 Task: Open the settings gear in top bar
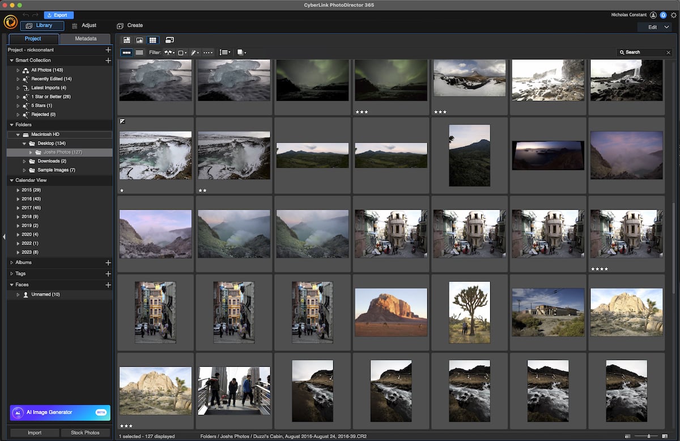pyautogui.click(x=673, y=15)
